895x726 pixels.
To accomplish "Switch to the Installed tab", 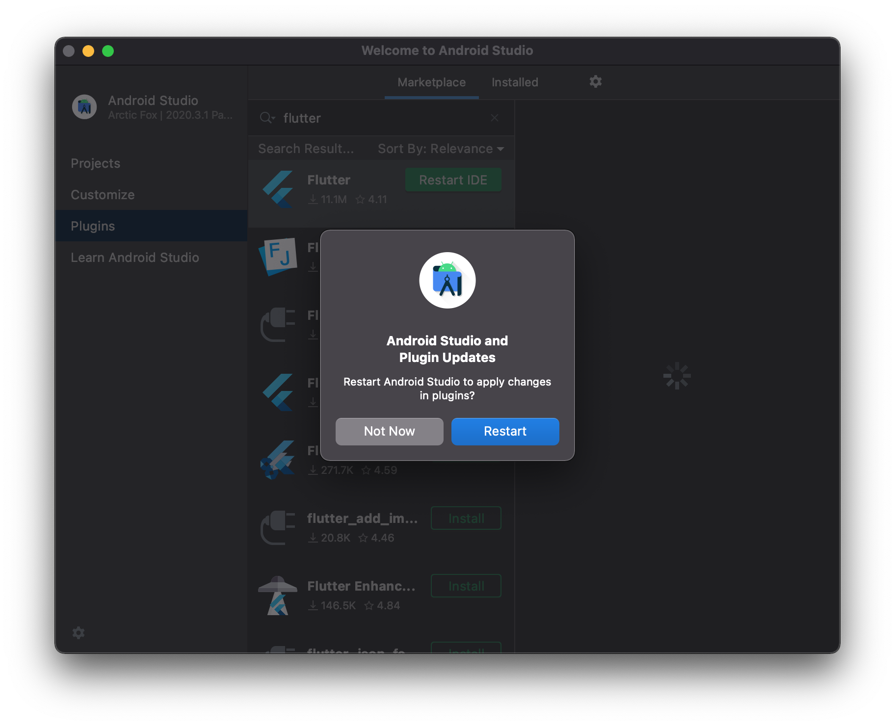I will point(515,82).
